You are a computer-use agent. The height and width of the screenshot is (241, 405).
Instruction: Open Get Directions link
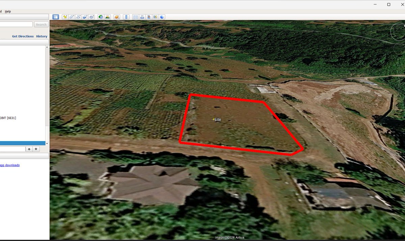23,36
